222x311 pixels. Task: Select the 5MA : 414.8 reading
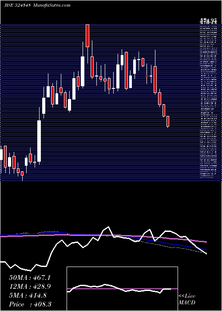(x=28, y=295)
